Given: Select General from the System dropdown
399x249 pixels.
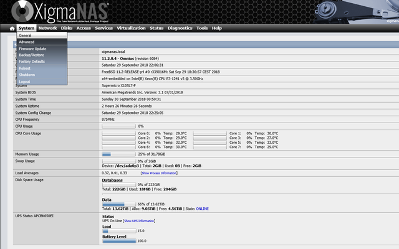Looking at the screenshot, I should [42, 35].
